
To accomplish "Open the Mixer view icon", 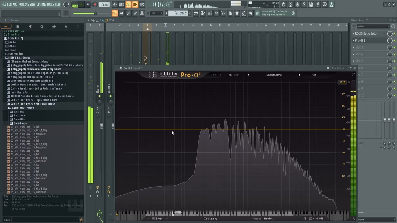I will [x=216, y=13].
